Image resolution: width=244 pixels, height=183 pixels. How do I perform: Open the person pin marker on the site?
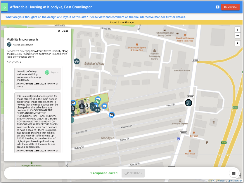click(x=87, y=105)
